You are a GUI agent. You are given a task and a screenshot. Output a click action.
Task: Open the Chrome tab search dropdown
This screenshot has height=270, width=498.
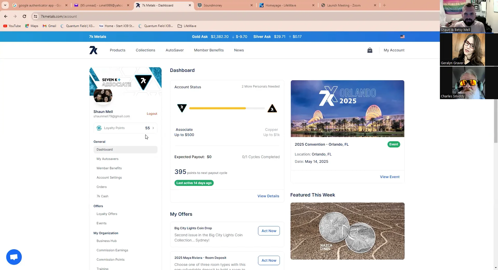[5, 5]
